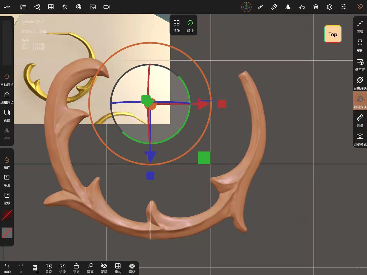Viewport: 367px width, 275px height.
Task: Toggle 对称 symmetry option
Action: 7,134
